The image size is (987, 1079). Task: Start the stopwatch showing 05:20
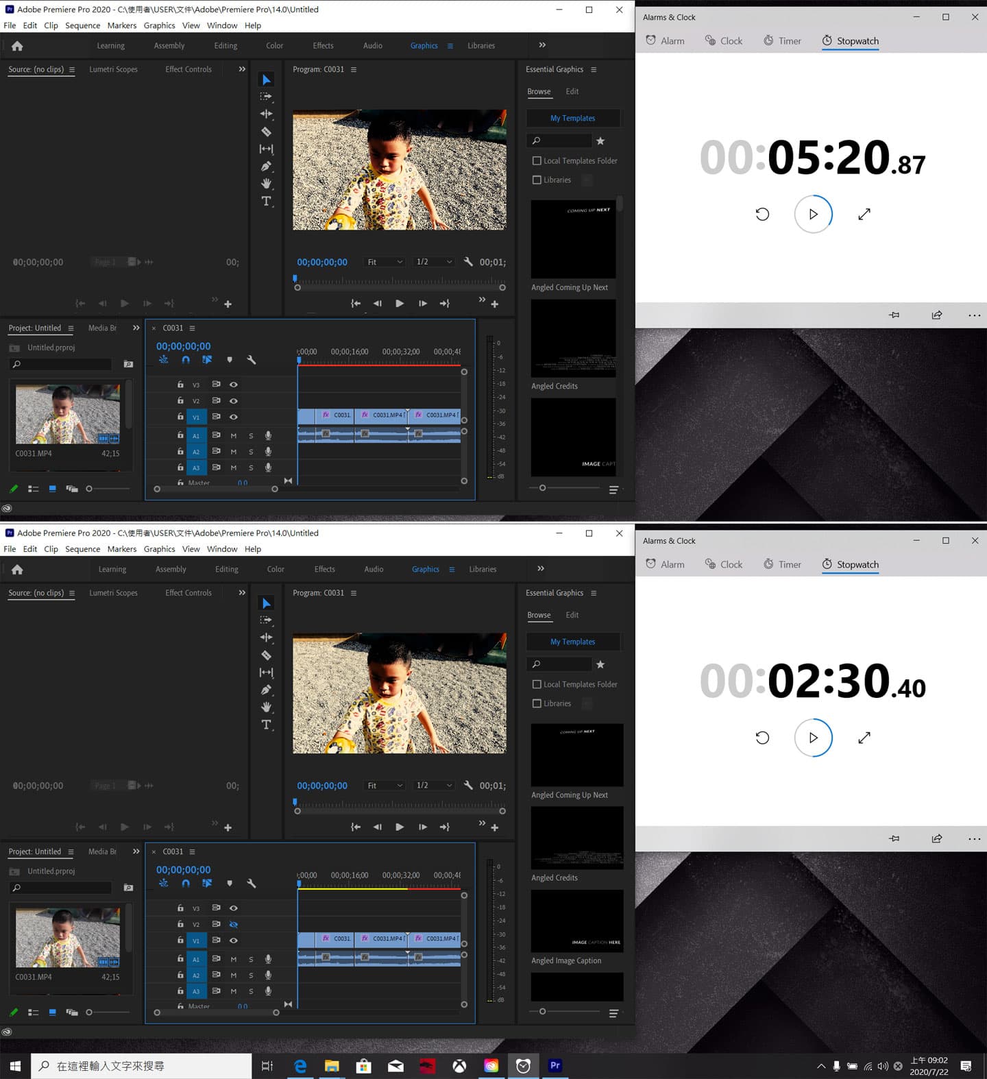click(813, 214)
